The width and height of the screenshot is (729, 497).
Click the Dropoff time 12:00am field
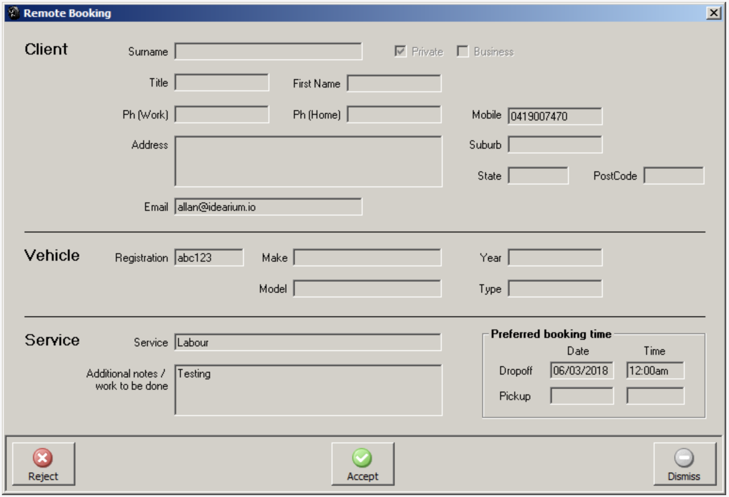[655, 370]
